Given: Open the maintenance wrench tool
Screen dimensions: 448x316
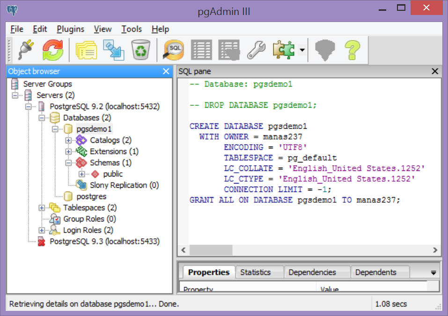Looking at the screenshot, I should pos(256,49).
